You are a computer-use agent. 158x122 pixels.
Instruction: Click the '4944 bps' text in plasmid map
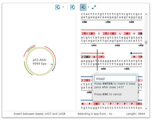pos(39,64)
